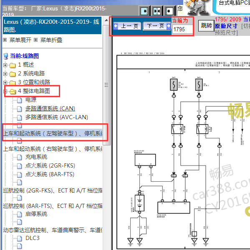Select the 2 系统电路 folder label
The height and width of the screenshot is (250, 250).
pos(31,73)
